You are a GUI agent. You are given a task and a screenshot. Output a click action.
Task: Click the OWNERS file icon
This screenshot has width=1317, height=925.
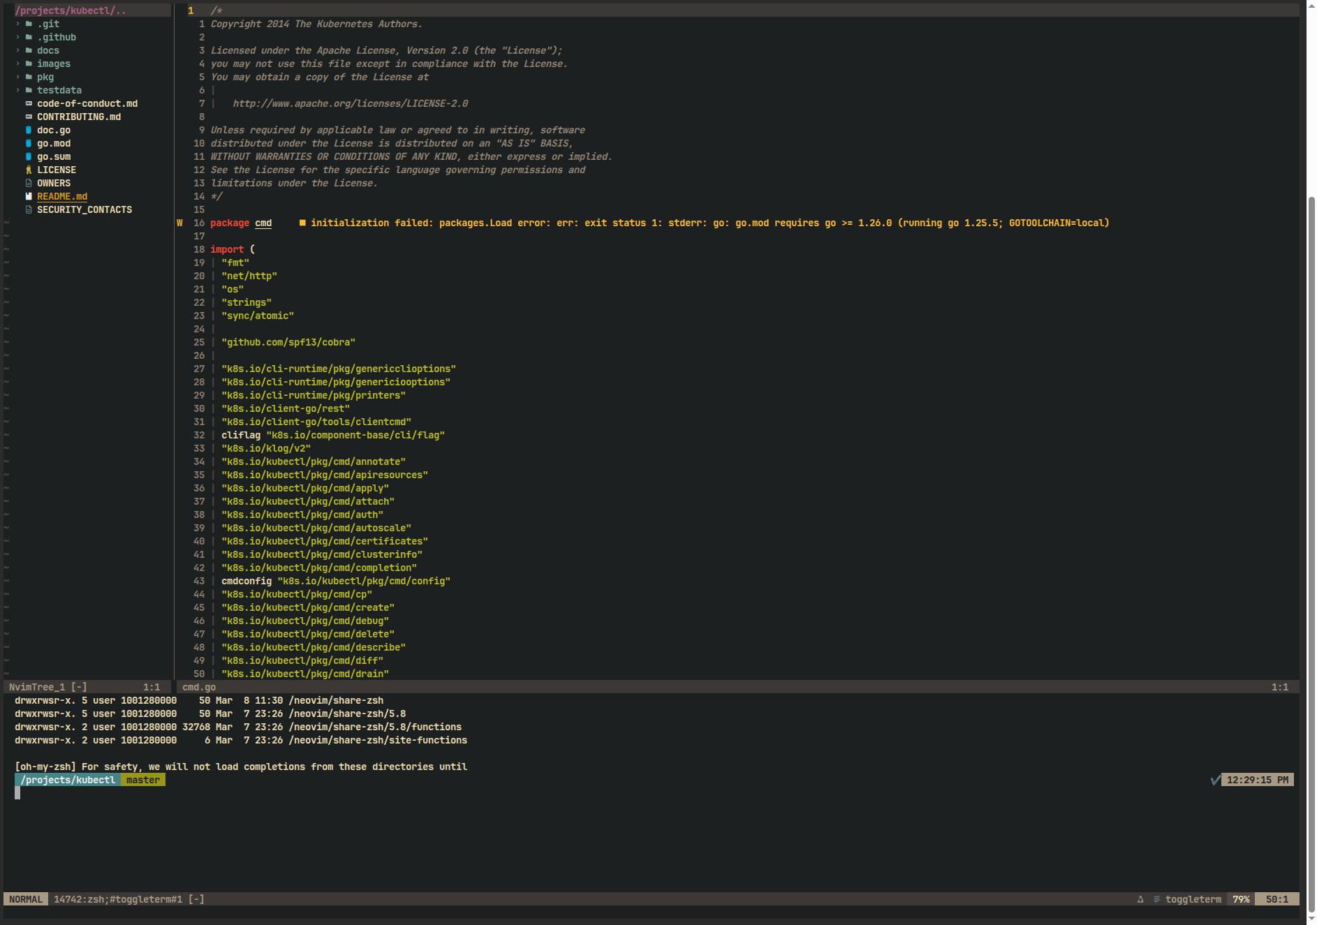29,183
